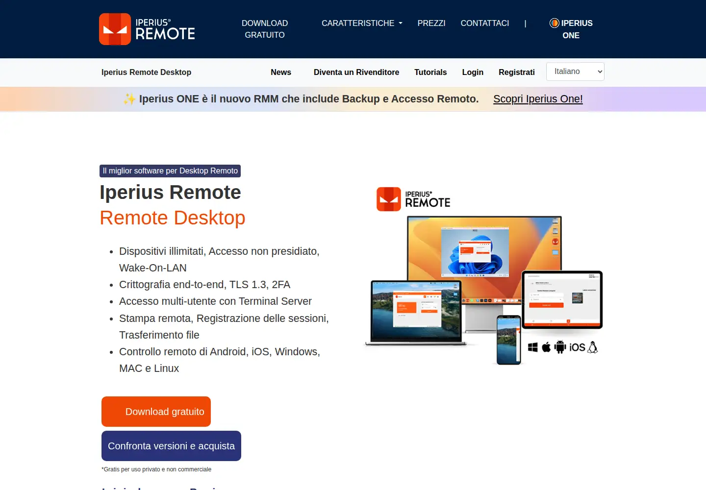Click the Apple platform icon
Screen dimensions: 706x490
(x=546, y=347)
